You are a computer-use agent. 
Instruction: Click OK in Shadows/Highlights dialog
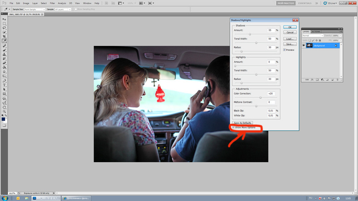point(290,27)
